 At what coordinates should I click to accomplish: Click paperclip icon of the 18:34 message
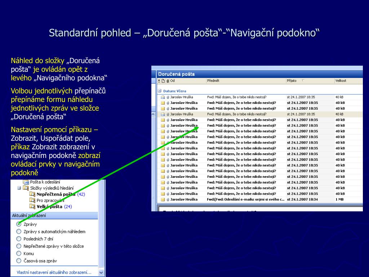pyautogui.click(x=168, y=199)
